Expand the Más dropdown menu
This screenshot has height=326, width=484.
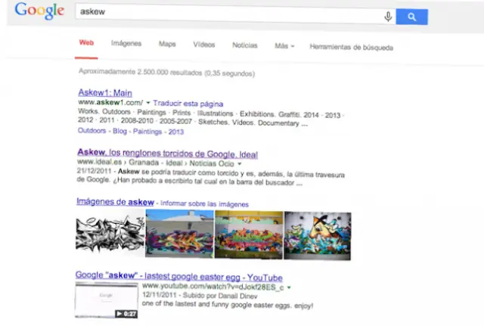(284, 45)
